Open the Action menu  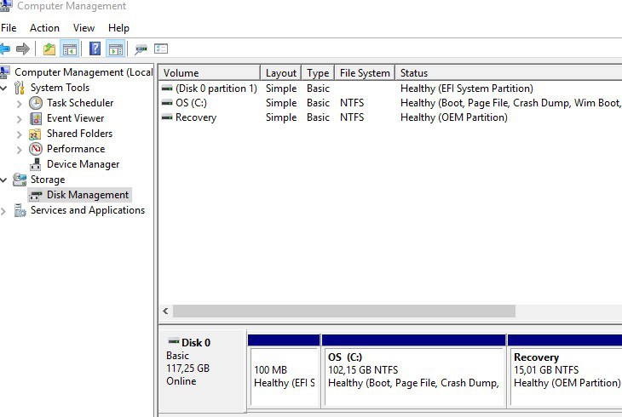coord(44,28)
